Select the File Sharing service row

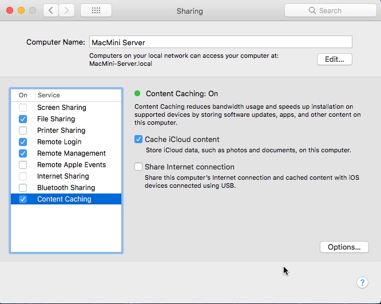(66, 119)
